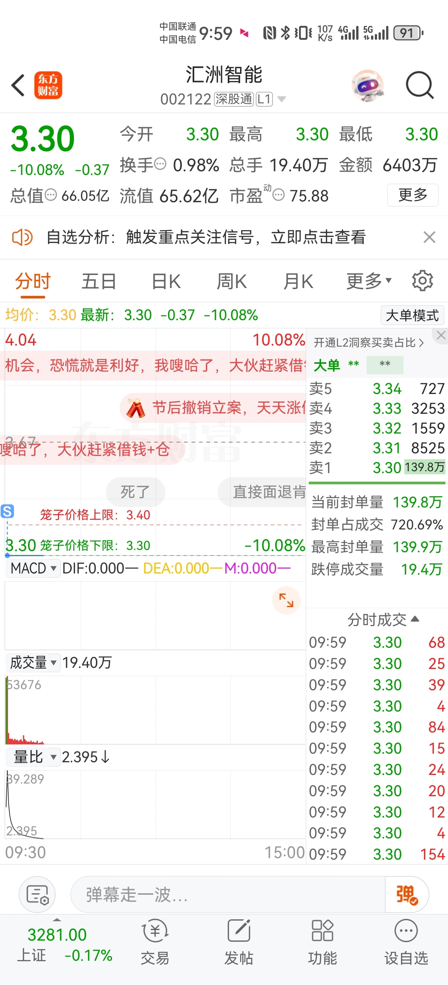This screenshot has height=985, width=448.
Task: Switch to the 日K tab
Action: click(x=166, y=282)
